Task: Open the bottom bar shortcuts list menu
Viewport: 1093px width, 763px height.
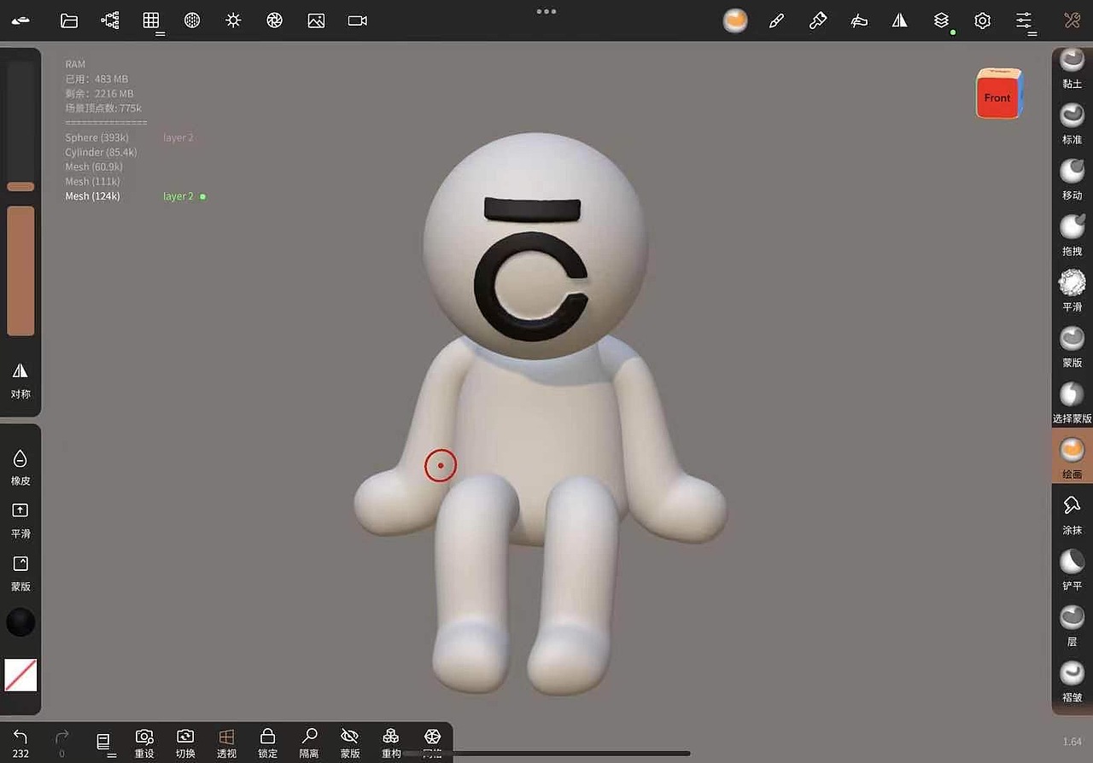Action: (x=103, y=742)
